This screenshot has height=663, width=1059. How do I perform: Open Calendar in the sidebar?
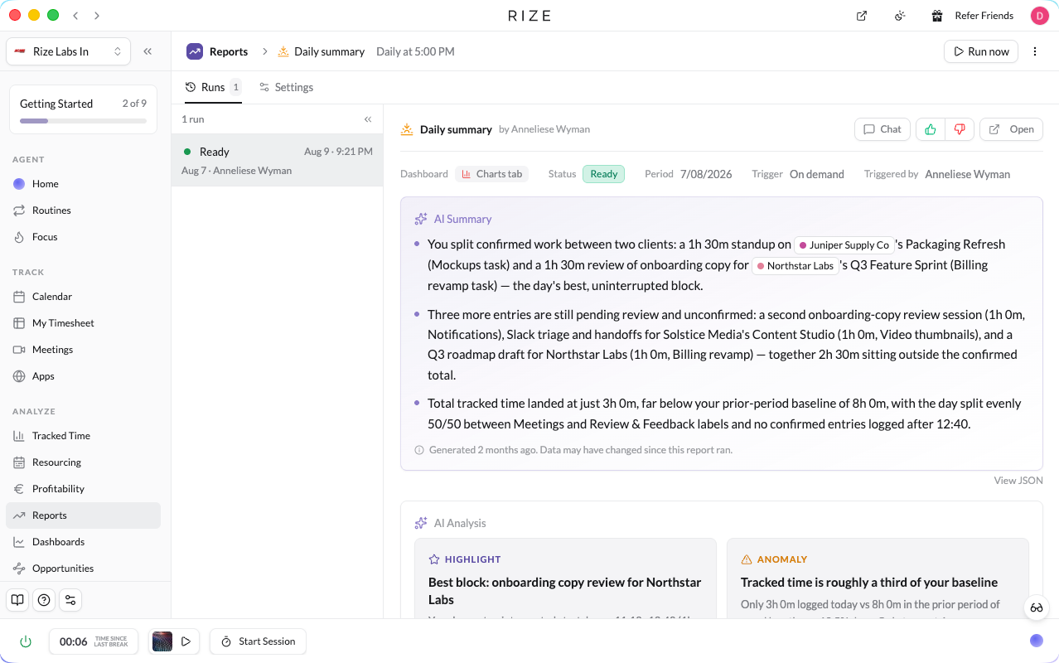point(83,297)
